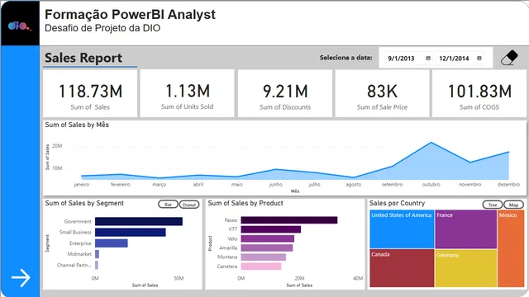529x297 pixels.
Task: Click the 'Formação PowerBI Analyst' heading
Action: (x=130, y=15)
